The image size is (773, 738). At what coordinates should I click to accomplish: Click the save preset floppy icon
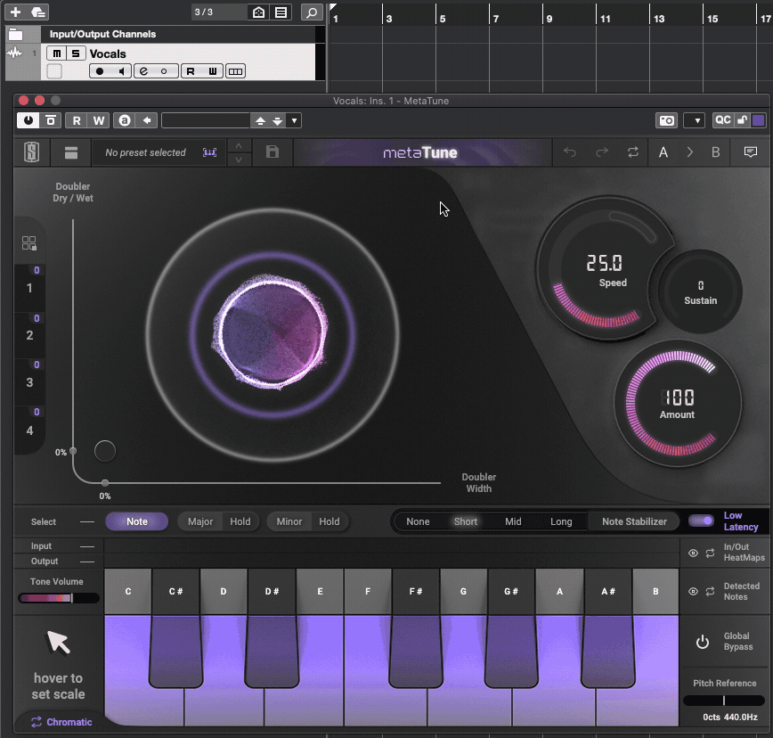coord(273,152)
